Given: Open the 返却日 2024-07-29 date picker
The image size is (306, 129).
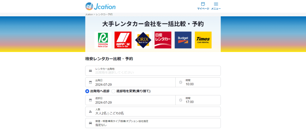Looking at the screenshot, I should [x=130, y=100].
